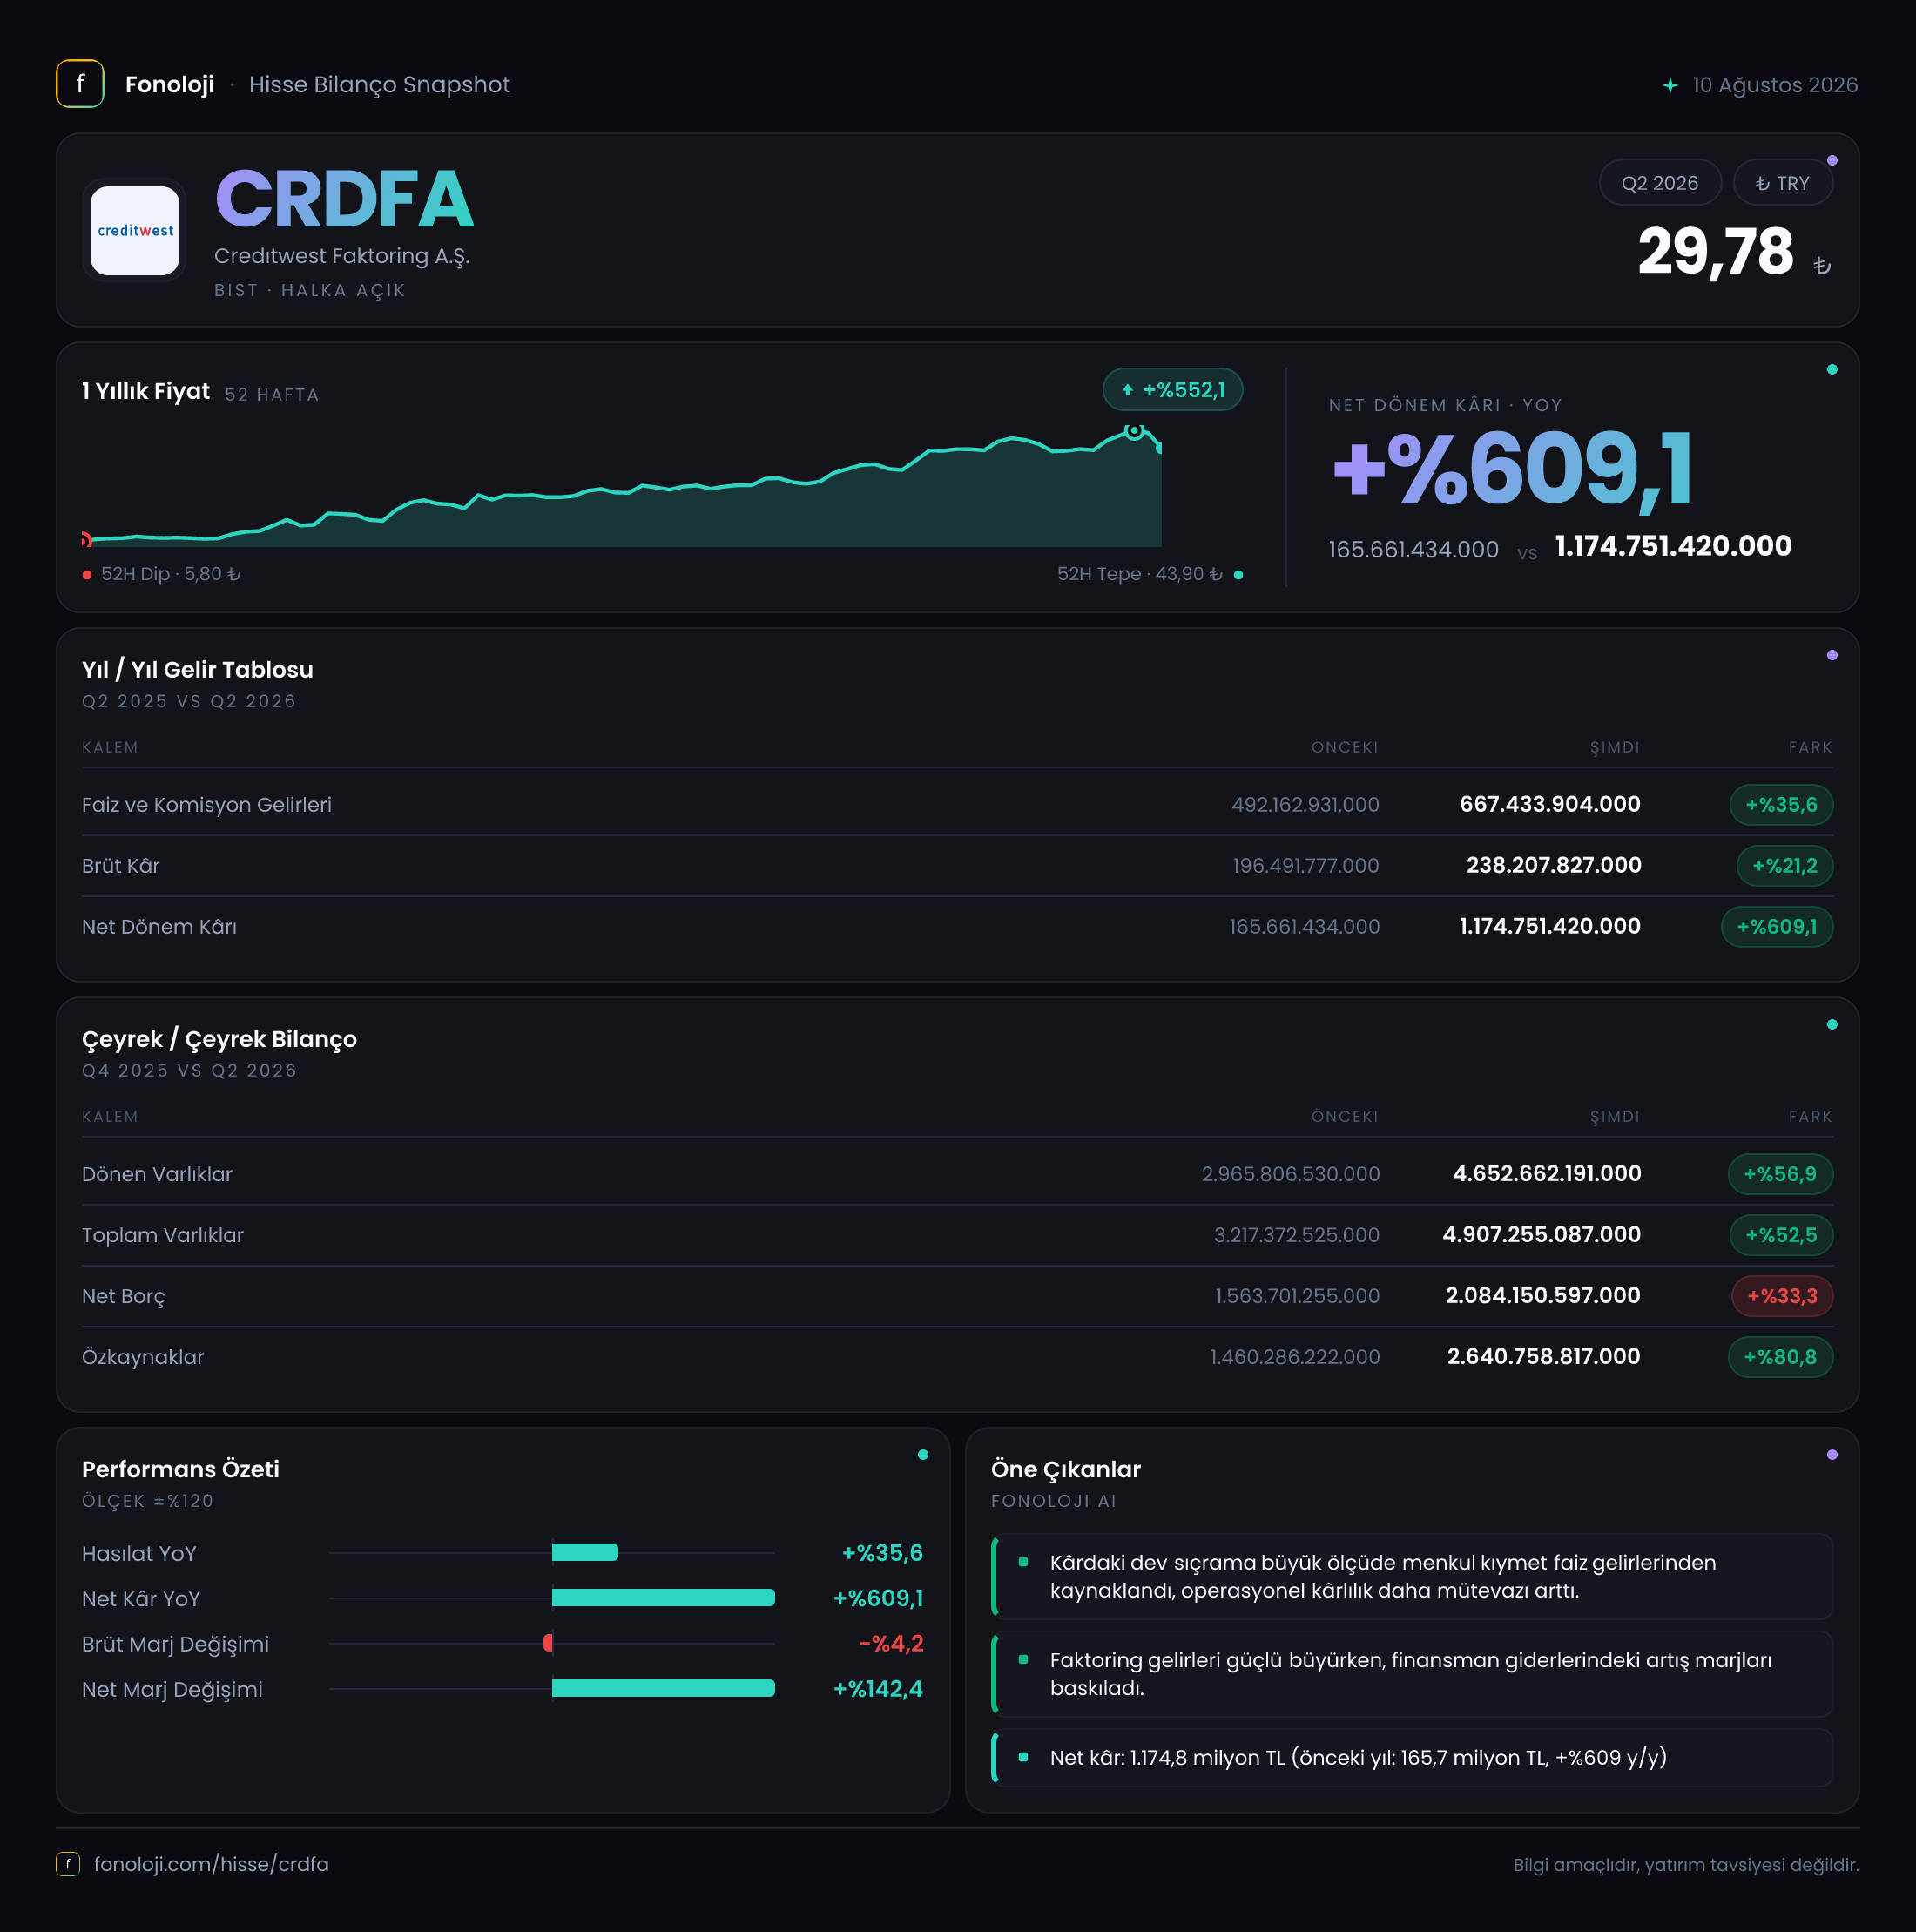Image resolution: width=1916 pixels, height=1932 pixels.
Task: Click the highlight about Faktoring gelirleri
Action: coord(1412,1674)
